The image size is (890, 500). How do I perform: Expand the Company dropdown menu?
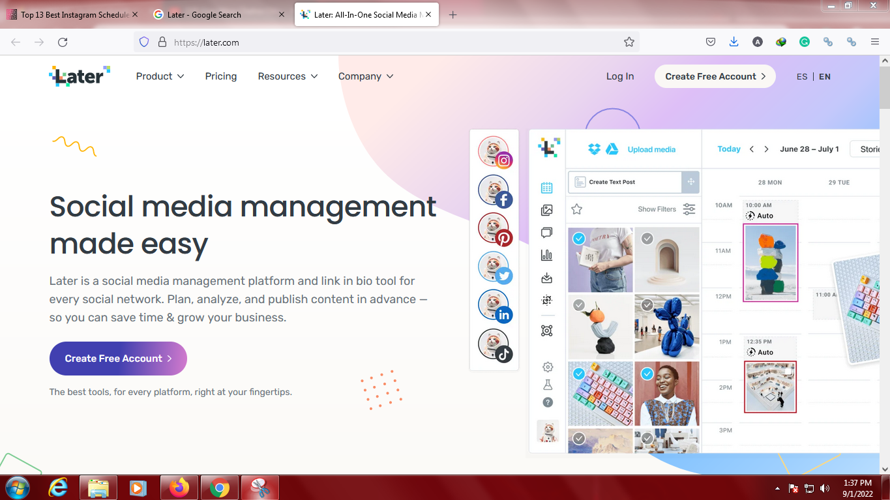point(366,76)
